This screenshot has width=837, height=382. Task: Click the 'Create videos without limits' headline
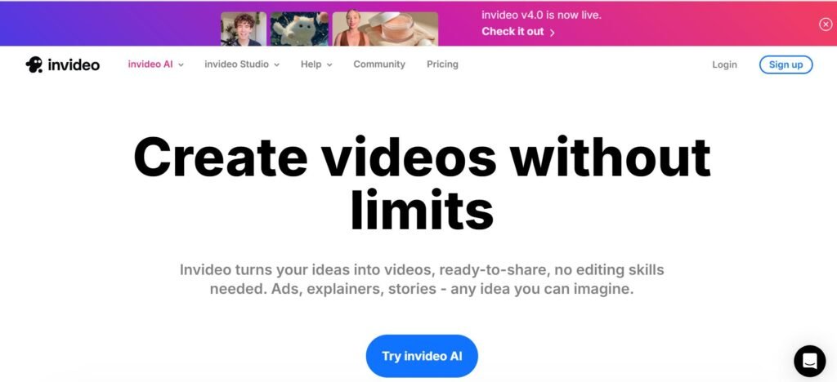click(x=422, y=182)
